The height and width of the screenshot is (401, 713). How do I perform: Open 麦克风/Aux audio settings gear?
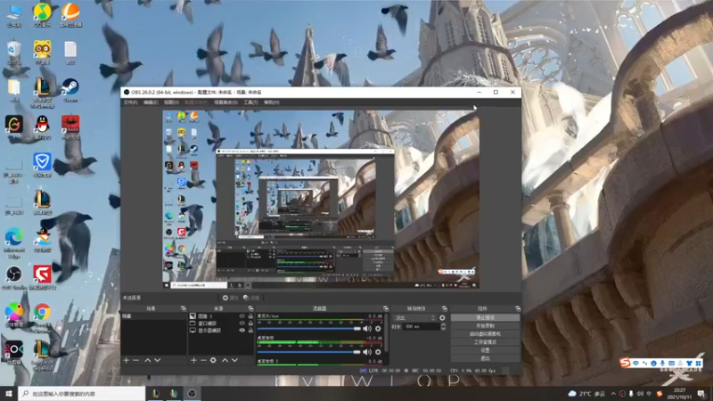(x=378, y=329)
